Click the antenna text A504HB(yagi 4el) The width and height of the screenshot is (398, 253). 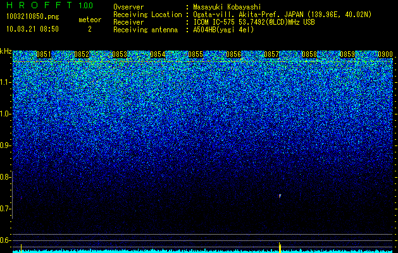223,30
